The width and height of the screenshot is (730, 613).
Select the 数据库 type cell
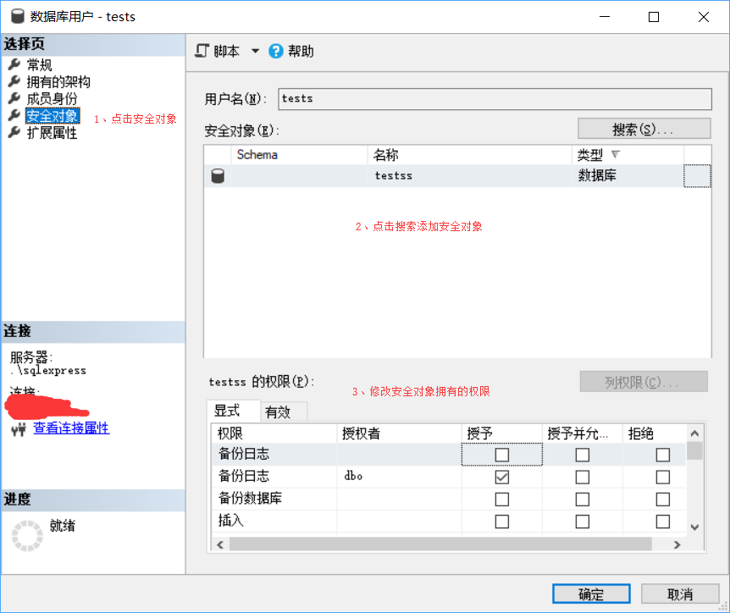pos(628,176)
